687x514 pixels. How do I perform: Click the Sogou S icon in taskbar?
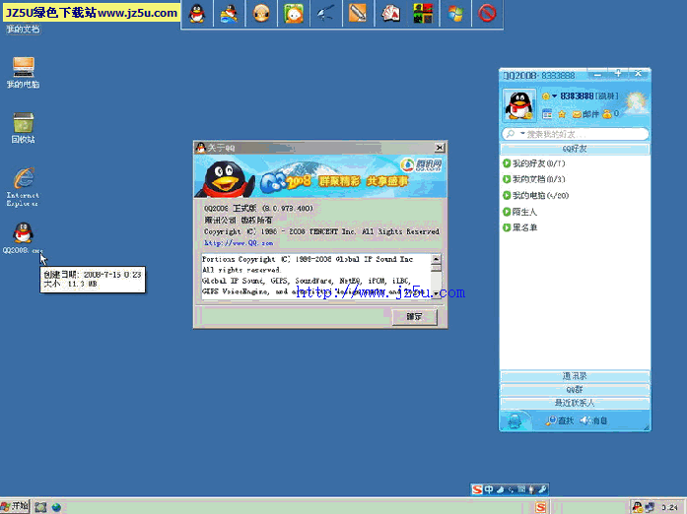(541, 507)
